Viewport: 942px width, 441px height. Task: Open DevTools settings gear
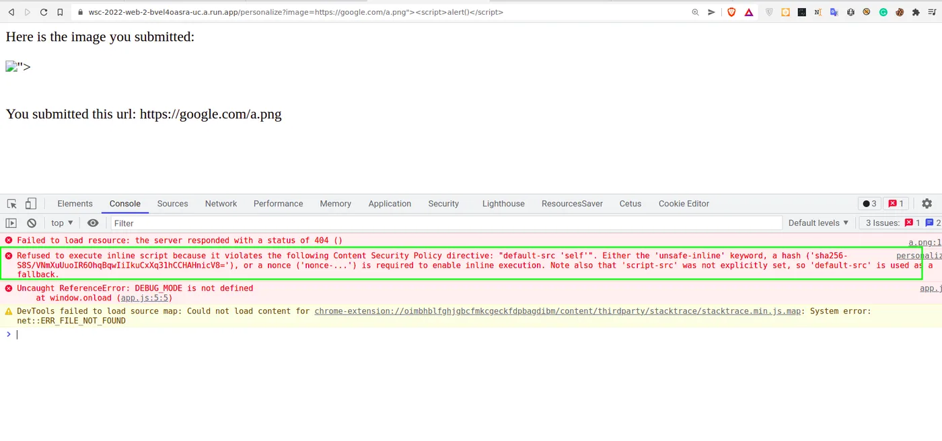coord(927,204)
